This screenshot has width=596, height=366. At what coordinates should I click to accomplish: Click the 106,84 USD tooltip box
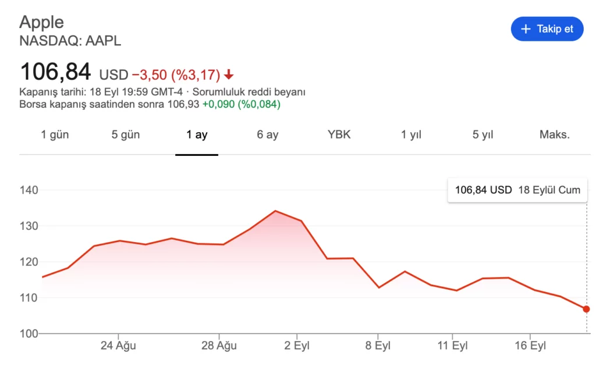click(517, 190)
